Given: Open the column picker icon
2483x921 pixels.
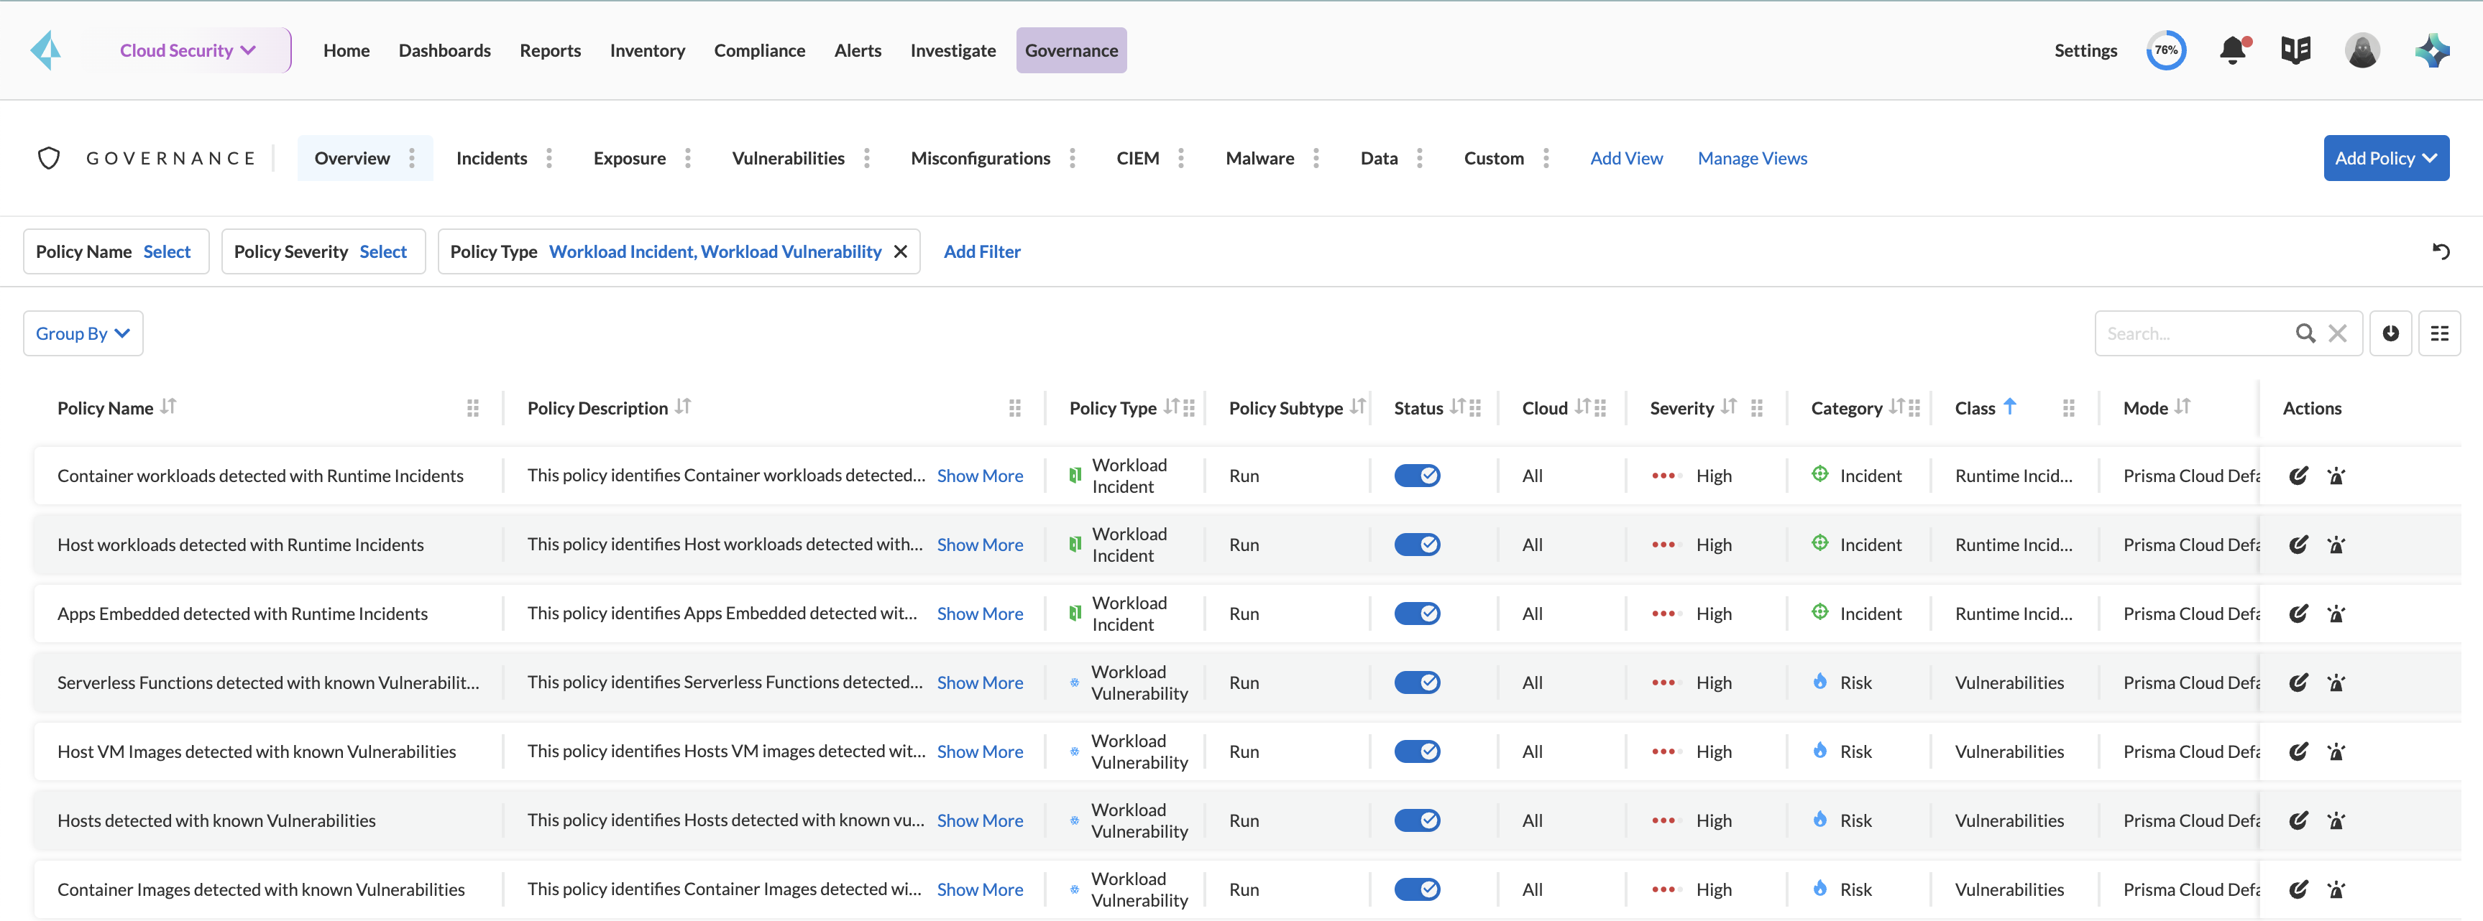Looking at the screenshot, I should [x=2440, y=333].
